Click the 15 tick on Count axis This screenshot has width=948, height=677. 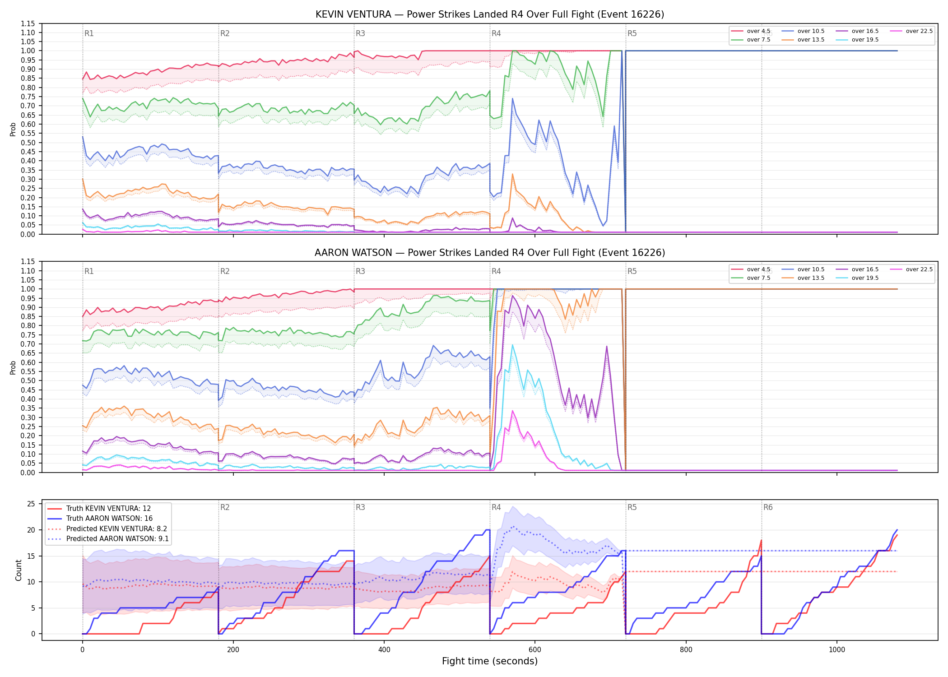31,556
